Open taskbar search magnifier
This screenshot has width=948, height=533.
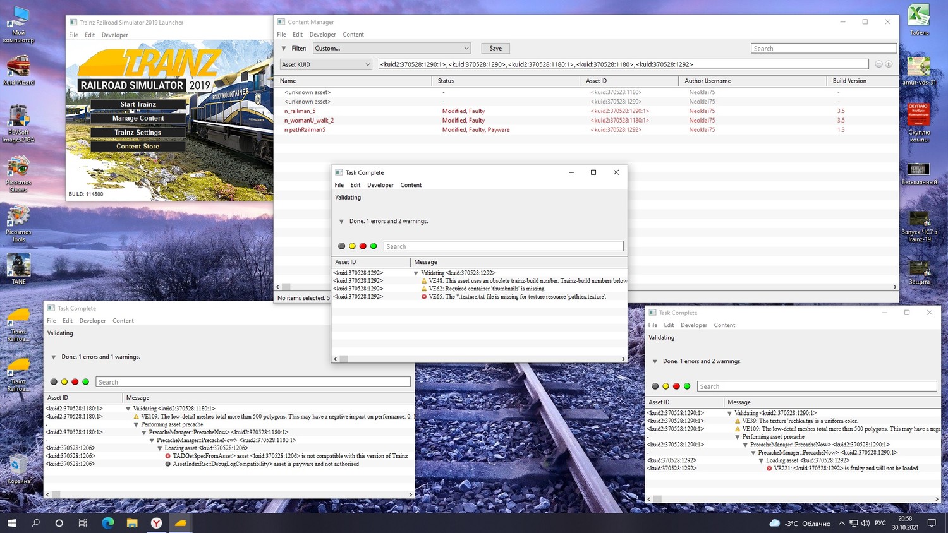(x=35, y=523)
